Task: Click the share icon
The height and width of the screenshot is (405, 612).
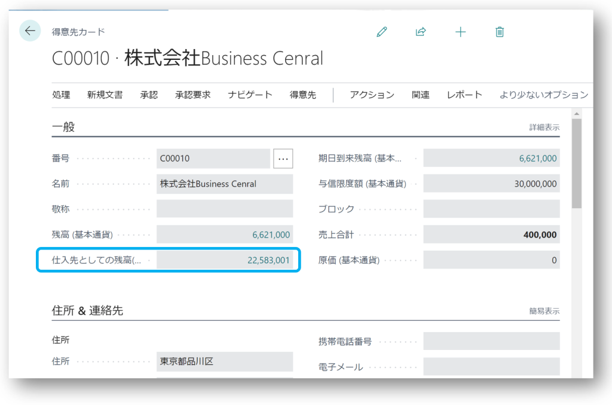Action: (421, 32)
